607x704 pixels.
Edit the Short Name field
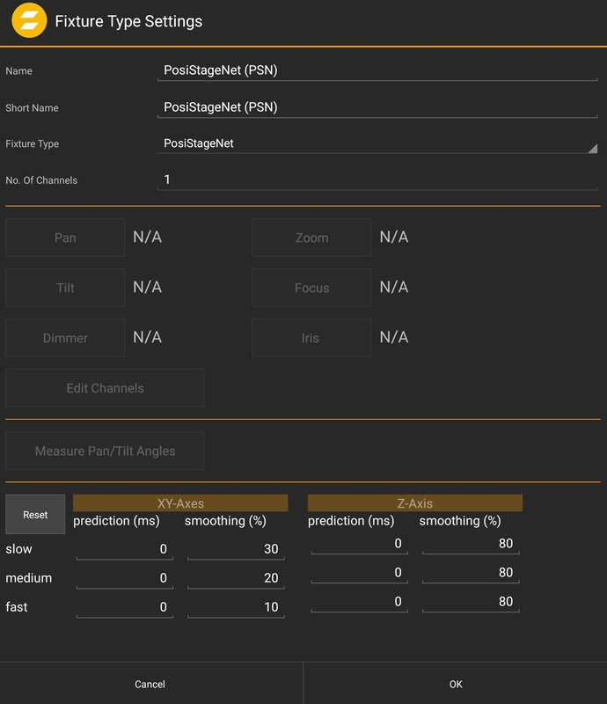[377, 107]
